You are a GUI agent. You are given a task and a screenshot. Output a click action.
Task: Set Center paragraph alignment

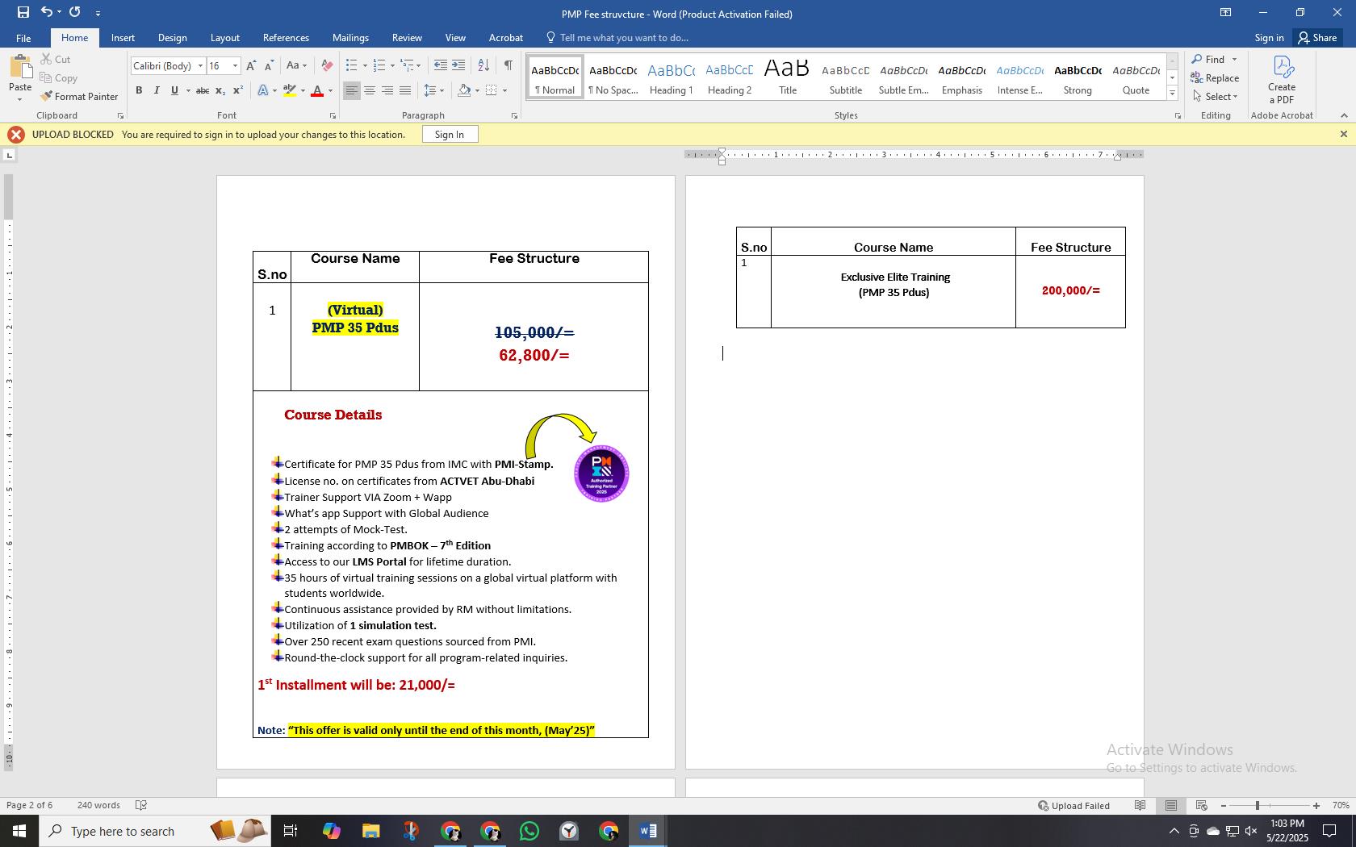click(369, 90)
